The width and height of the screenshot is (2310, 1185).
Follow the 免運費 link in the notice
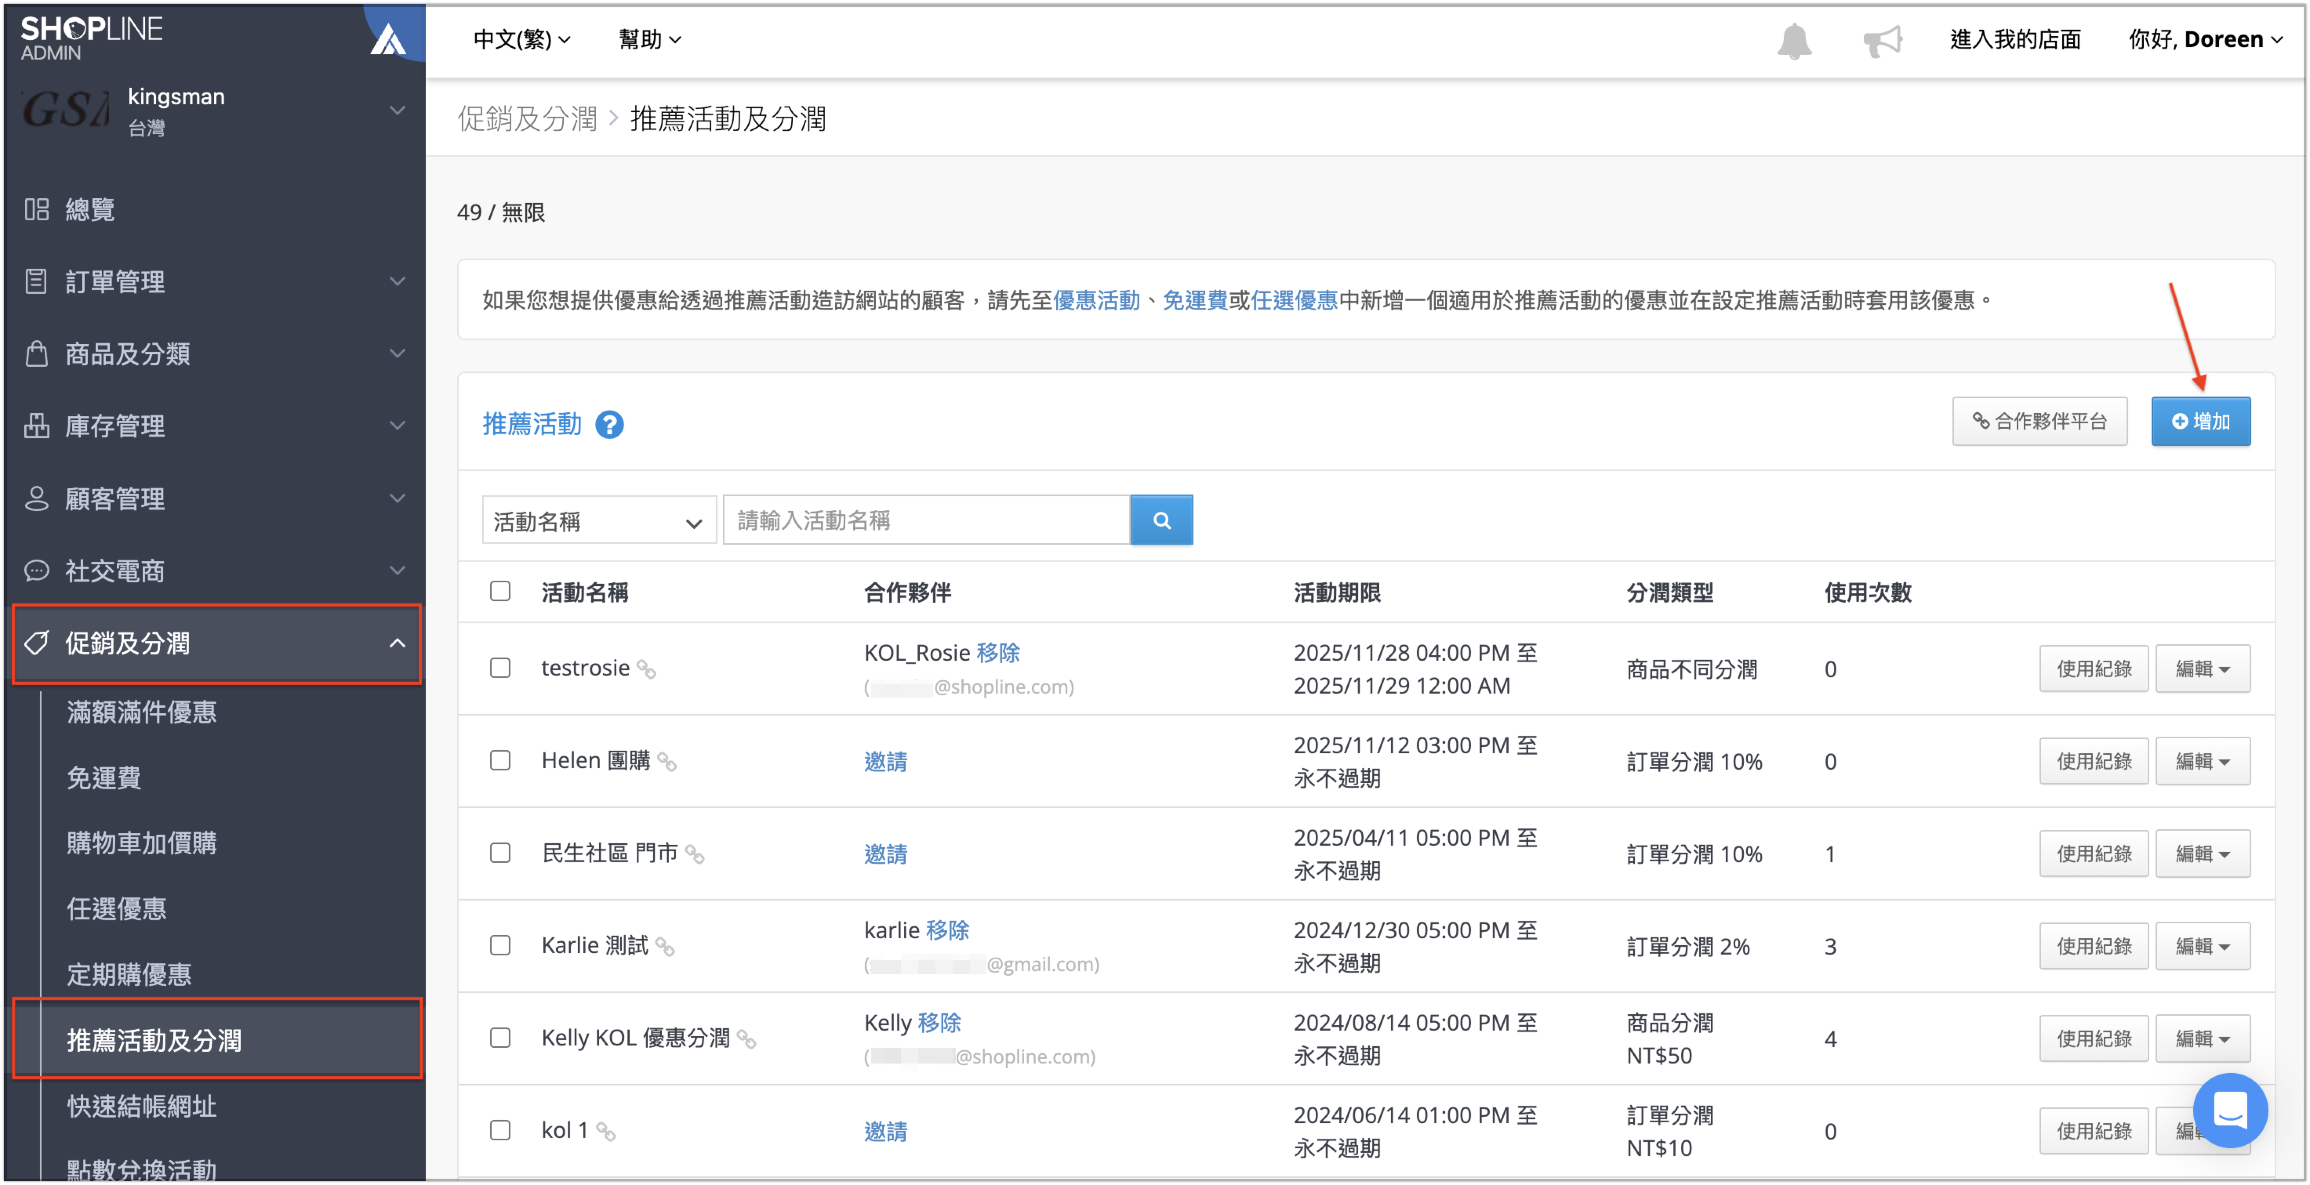click(x=1195, y=300)
